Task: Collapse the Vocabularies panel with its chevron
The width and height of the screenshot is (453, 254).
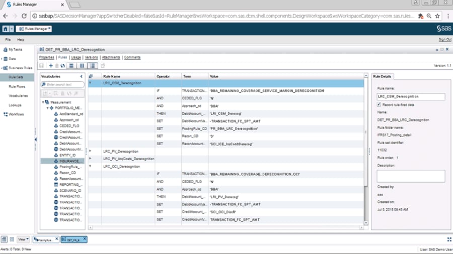Action: tap(81, 76)
